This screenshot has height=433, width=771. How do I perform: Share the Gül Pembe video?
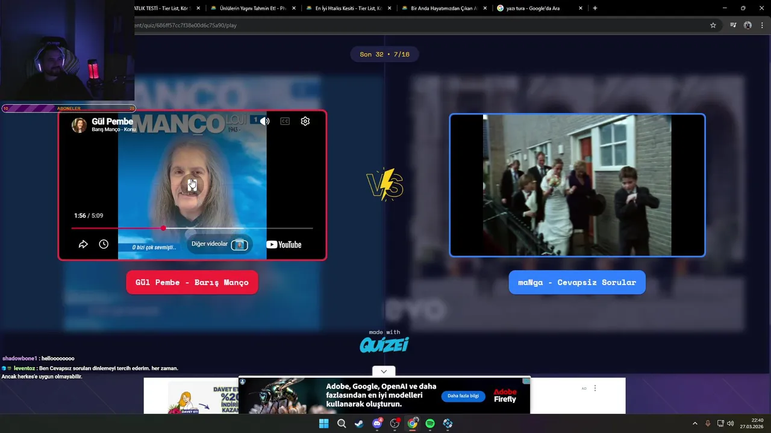83,244
